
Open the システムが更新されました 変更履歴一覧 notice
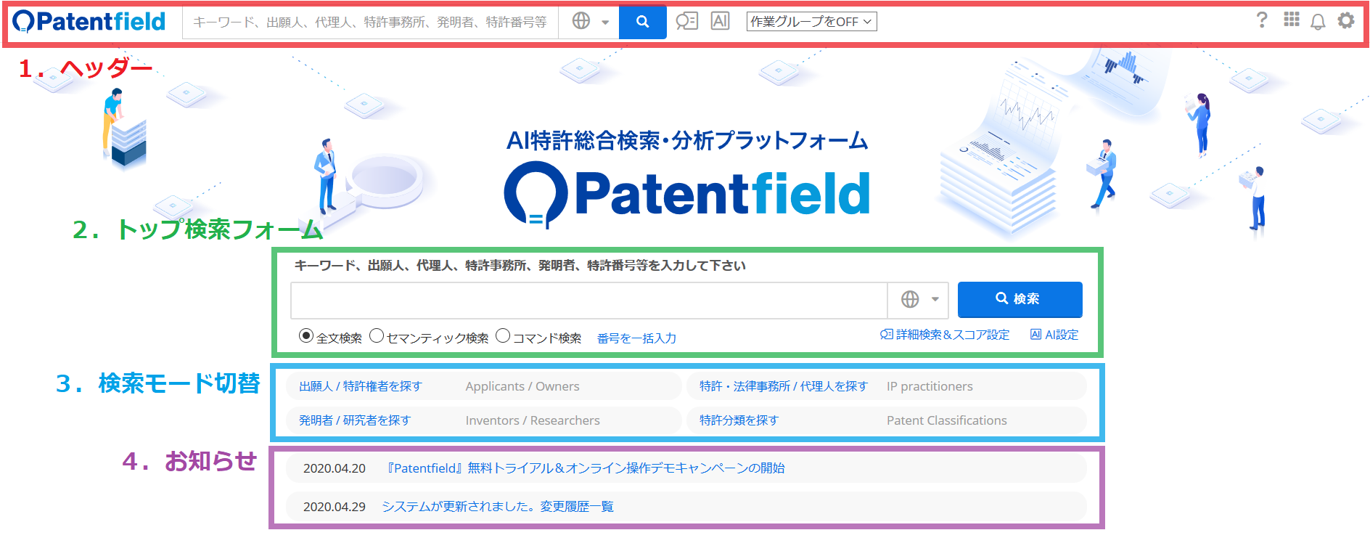click(x=498, y=507)
